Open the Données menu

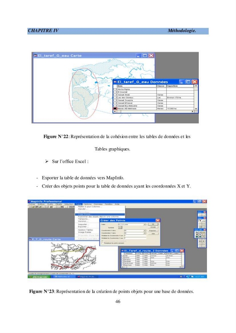coord(98,204)
